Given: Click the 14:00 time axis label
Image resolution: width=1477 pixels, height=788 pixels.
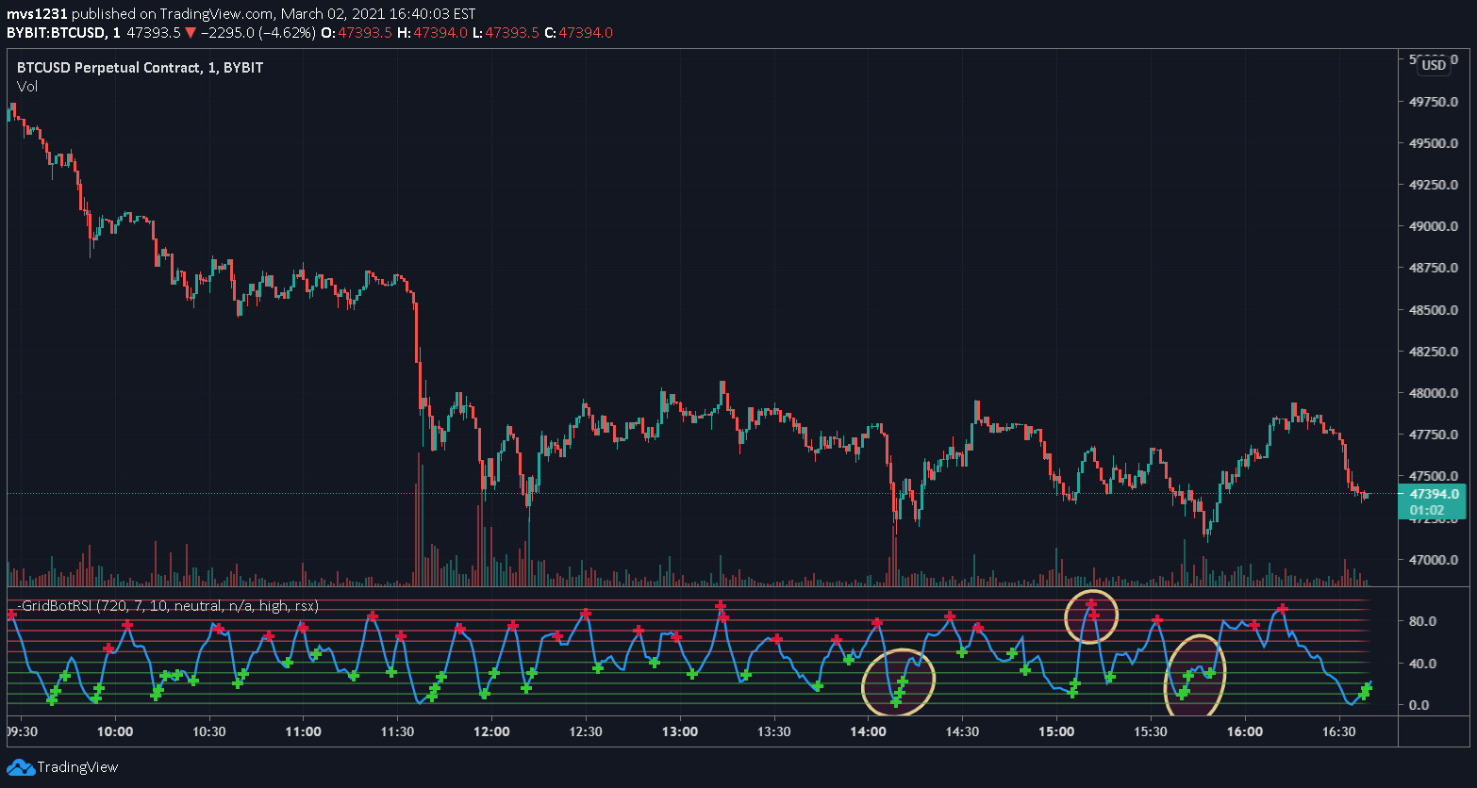Looking at the screenshot, I should tap(868, 731).
